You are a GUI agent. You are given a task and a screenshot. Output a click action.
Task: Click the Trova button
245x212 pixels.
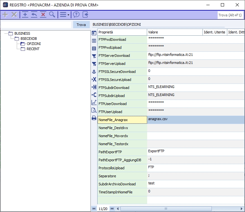pyautogui.click(x=81, y=25)
